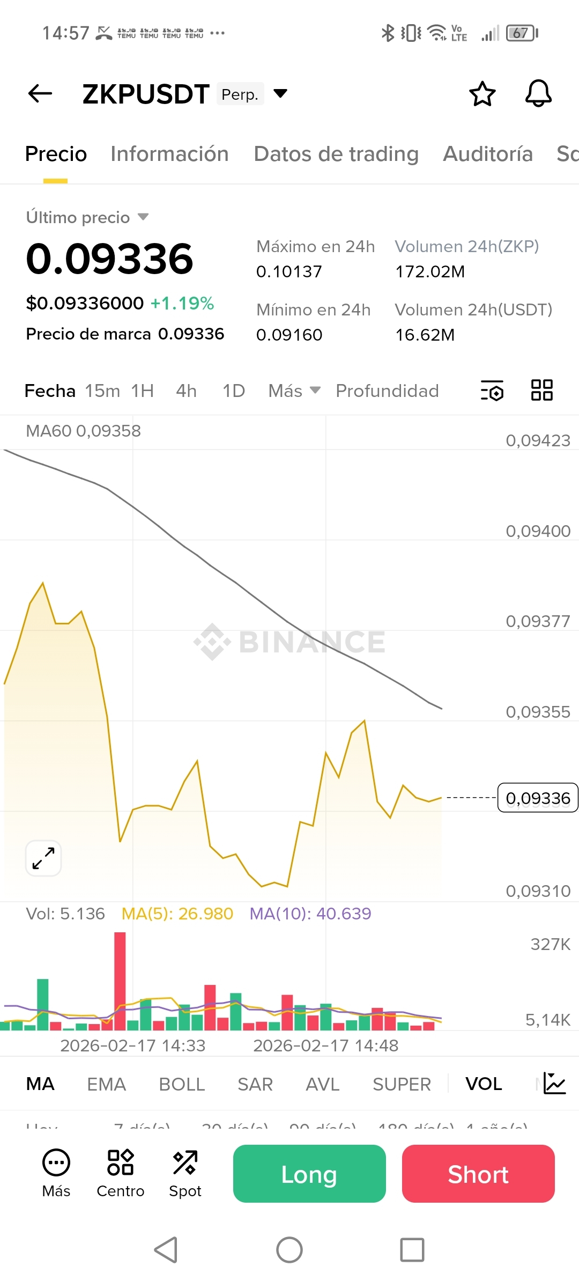This screenshot has height=1281, width=579.
Task: Switch to Información tab
Action: point(169,154)
